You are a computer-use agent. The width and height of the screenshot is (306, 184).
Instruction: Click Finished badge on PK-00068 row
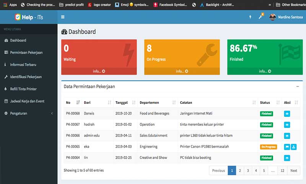click(x=266, y=114)
